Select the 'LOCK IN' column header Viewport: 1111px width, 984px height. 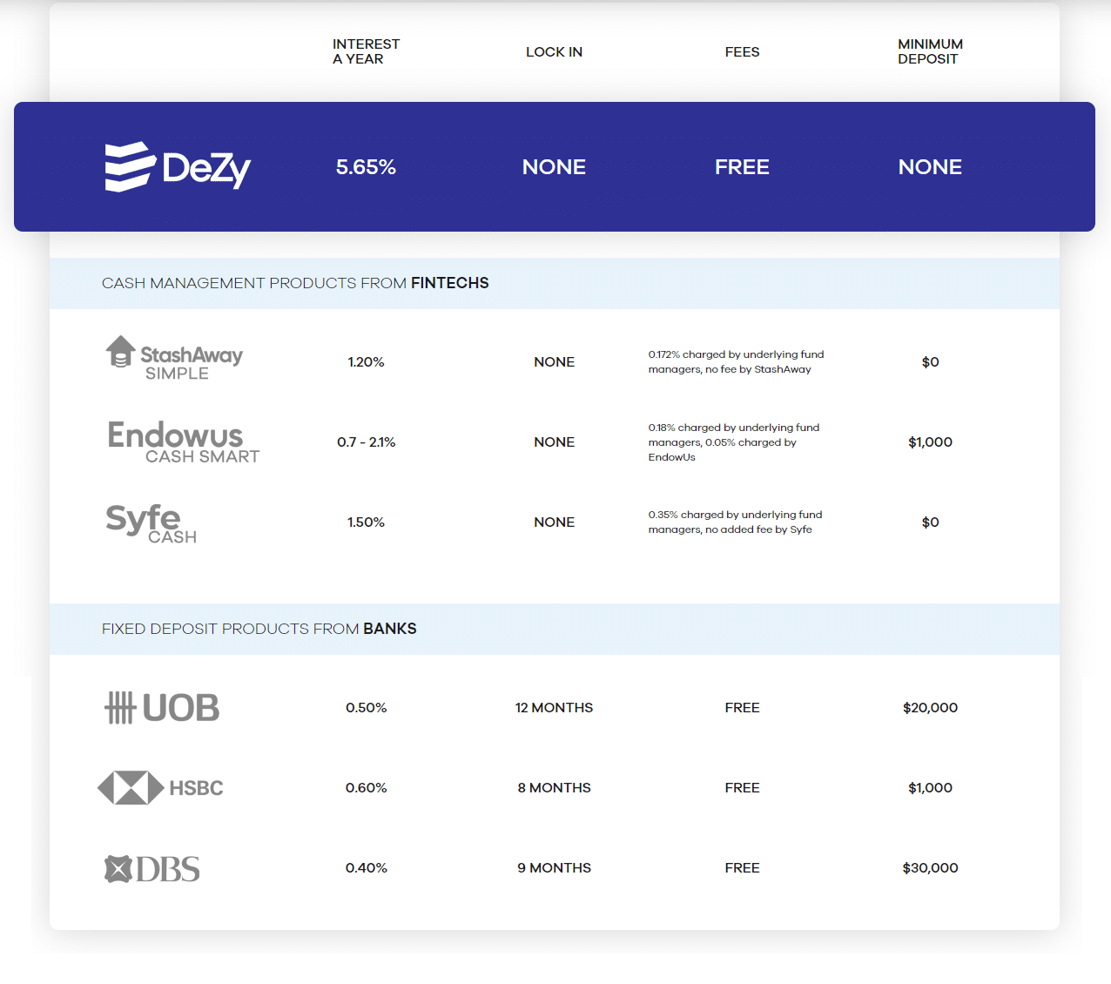tap(554, 52)
